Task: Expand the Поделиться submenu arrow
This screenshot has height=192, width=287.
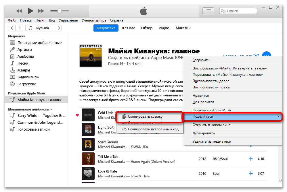Action: (278, 116)
